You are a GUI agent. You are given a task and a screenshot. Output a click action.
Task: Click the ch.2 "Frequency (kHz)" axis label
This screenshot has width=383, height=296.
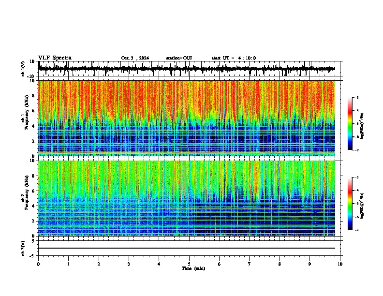coord(27,192)
